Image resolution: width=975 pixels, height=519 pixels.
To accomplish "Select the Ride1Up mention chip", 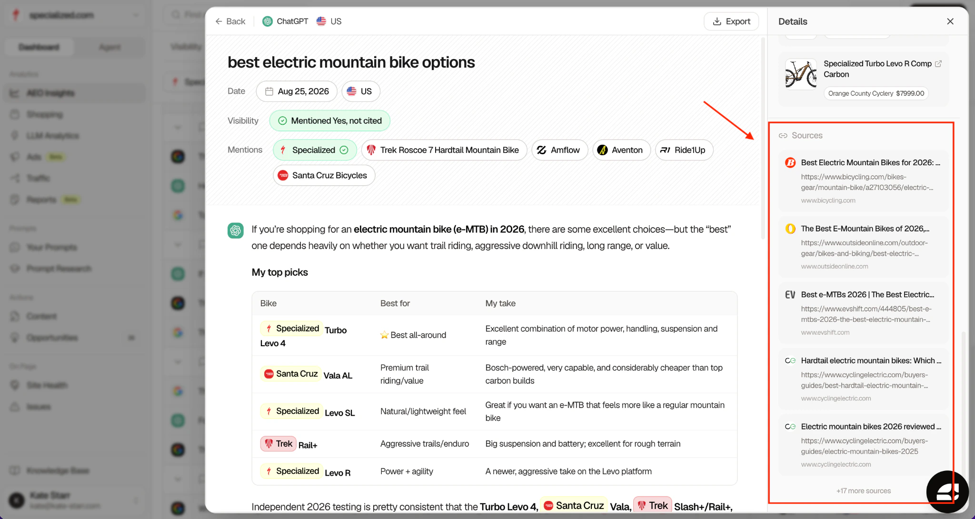I will click(x=684, y=150).
